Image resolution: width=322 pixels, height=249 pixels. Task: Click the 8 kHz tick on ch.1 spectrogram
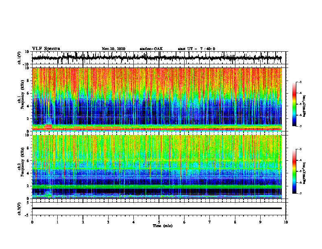pyautogui.click(x=28, y=81)
